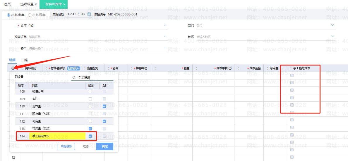
Task: Click date field 2023-03-08
Action: (x=76, y=14)
